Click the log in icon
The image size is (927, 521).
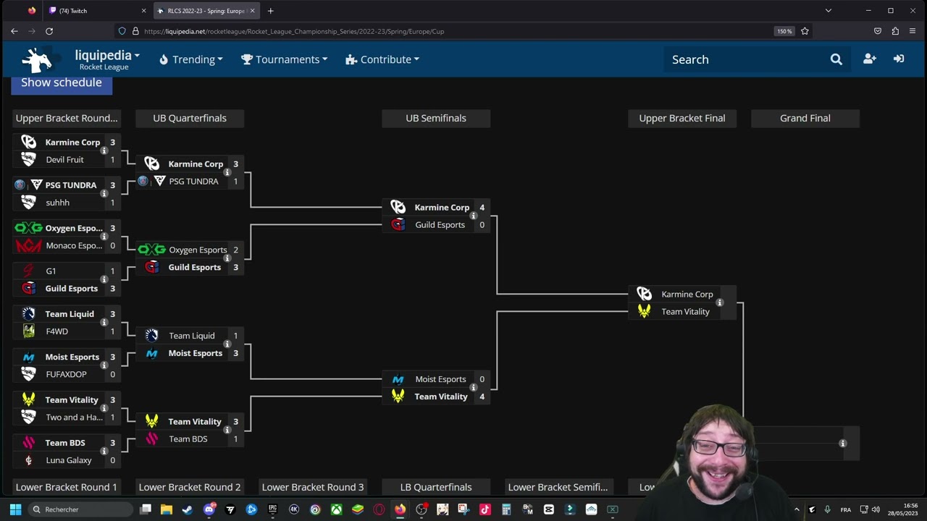click(x=899, y=59)
